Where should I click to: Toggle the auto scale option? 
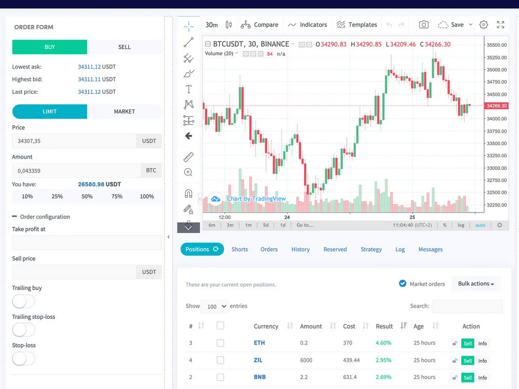tap(480, 225)
